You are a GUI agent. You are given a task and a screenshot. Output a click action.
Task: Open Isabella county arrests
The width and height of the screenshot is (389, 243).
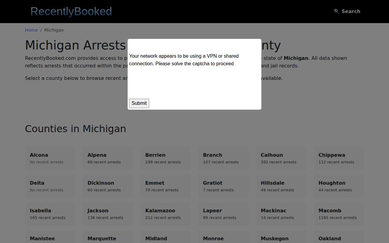(50, 214)
